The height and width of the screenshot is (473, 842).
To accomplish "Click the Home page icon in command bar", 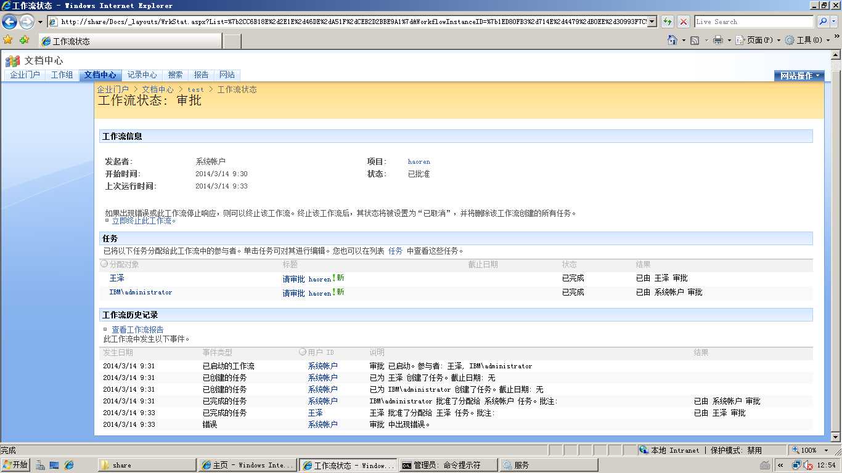I will point(672,40).
